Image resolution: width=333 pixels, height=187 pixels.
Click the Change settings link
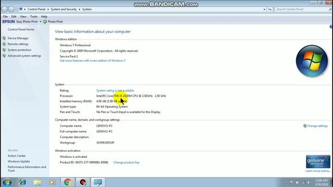pos(317,126)
